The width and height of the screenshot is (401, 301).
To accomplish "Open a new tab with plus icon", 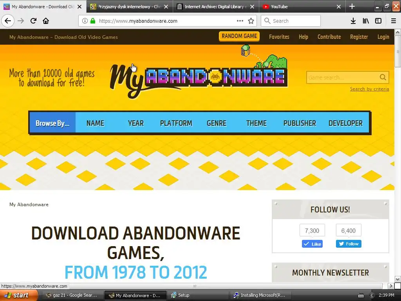I will [352, 6].
